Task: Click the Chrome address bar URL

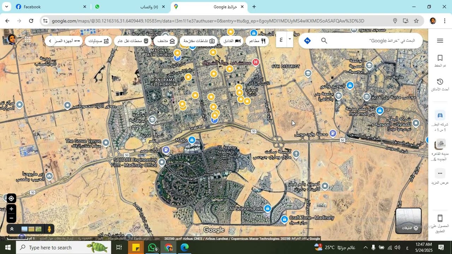Action: (x=208, y=21)
